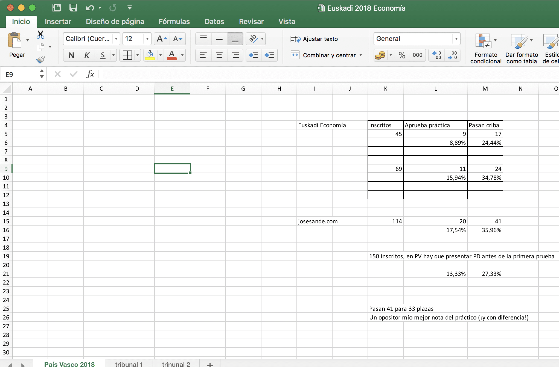Apply percent style with % icon
Image resolution: width=559 pixels, height=367 pixels.
click(x=402, y=55)
